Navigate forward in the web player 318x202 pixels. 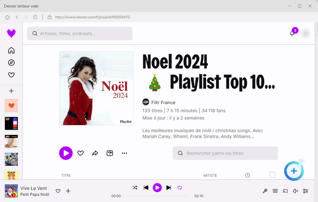pyautogui.click(x=26, y=17)
